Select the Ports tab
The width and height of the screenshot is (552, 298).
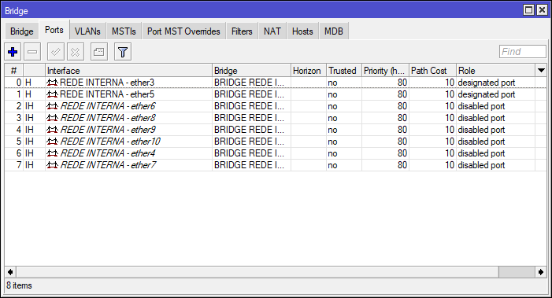click(54, 30)
